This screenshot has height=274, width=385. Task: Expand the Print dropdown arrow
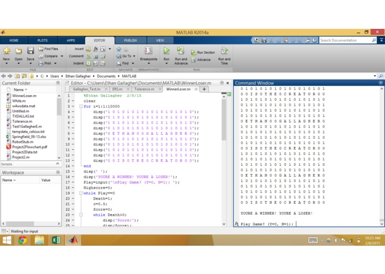coord(55,63)
